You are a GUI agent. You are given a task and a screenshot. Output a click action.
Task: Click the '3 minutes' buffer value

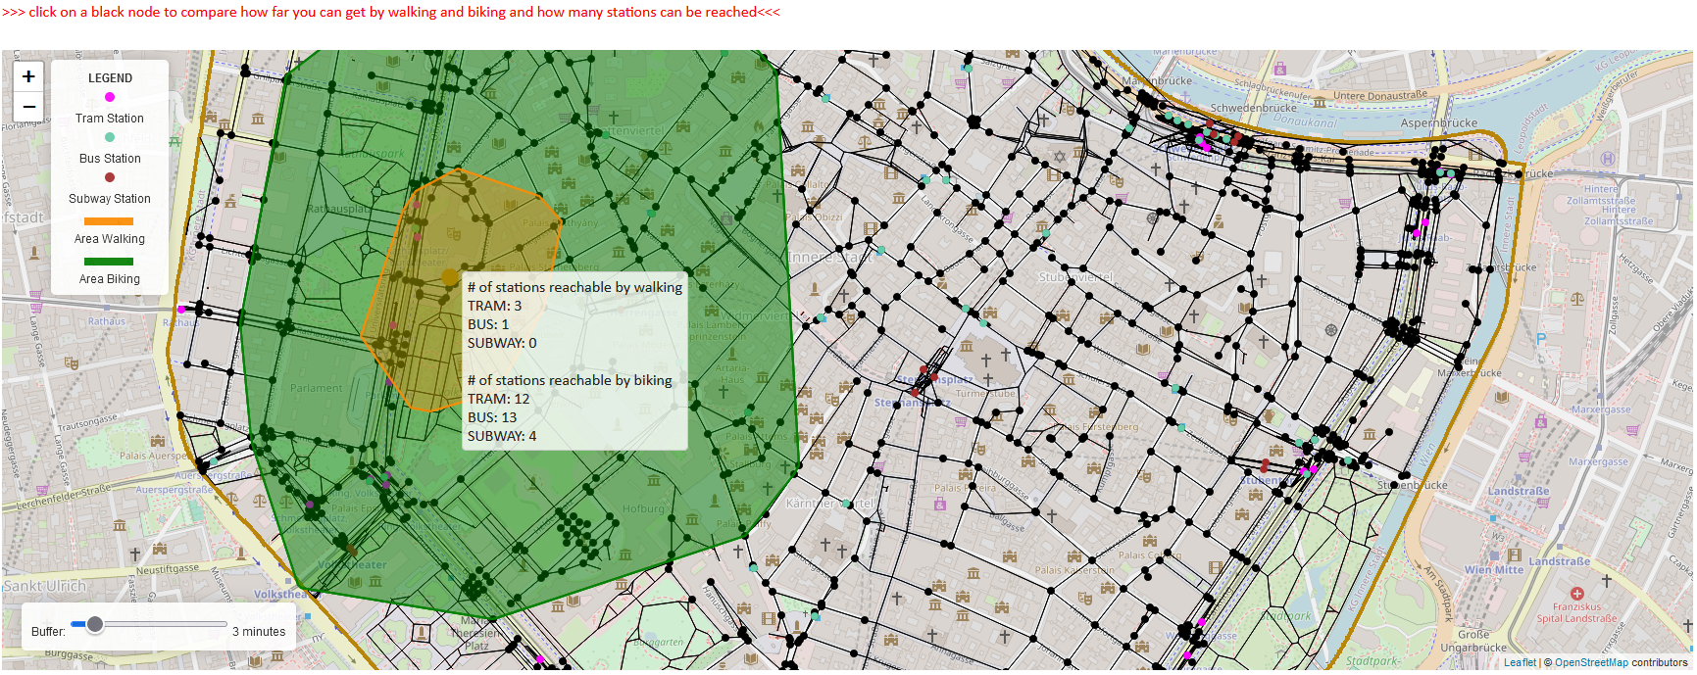click(x=259, y=632)
